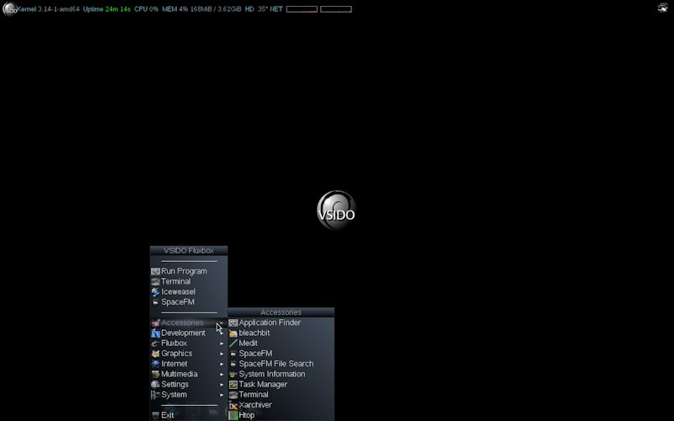Click the Run Program icon

[x=155, y=271]
